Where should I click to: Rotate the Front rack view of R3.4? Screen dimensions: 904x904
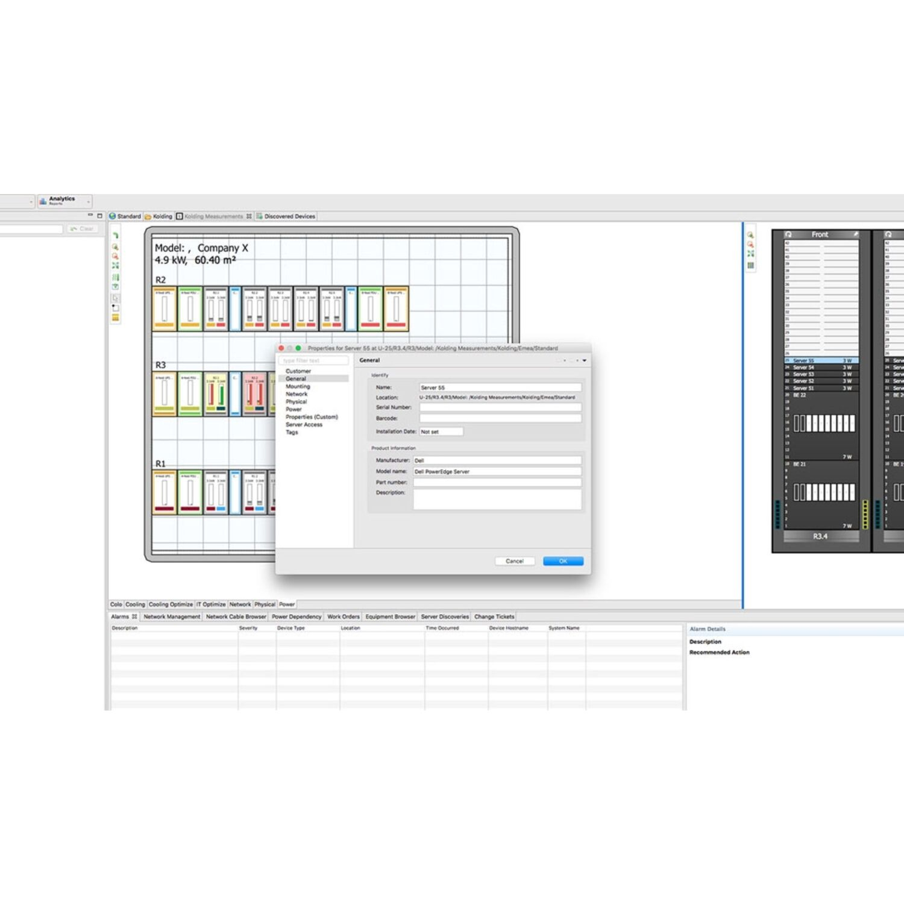788,234
